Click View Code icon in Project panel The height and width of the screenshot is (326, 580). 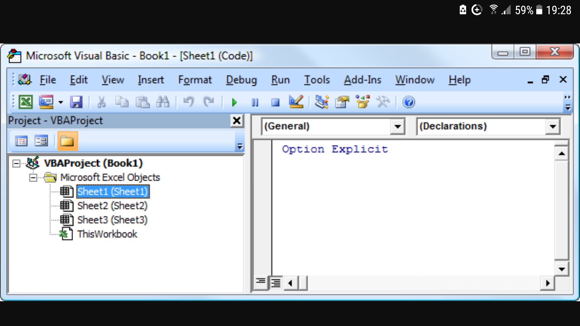coord(21,141)
